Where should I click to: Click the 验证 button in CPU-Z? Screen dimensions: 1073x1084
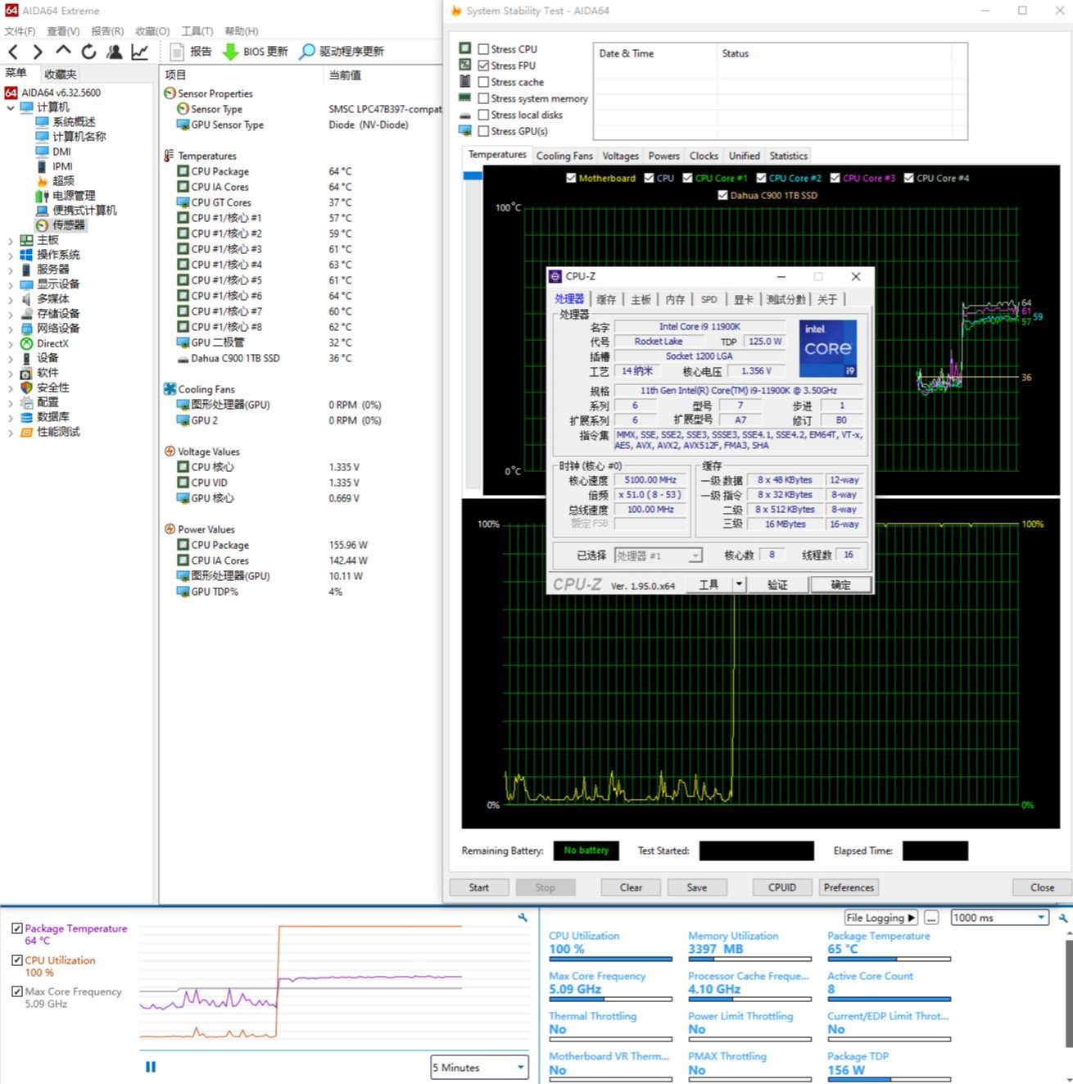777,585
